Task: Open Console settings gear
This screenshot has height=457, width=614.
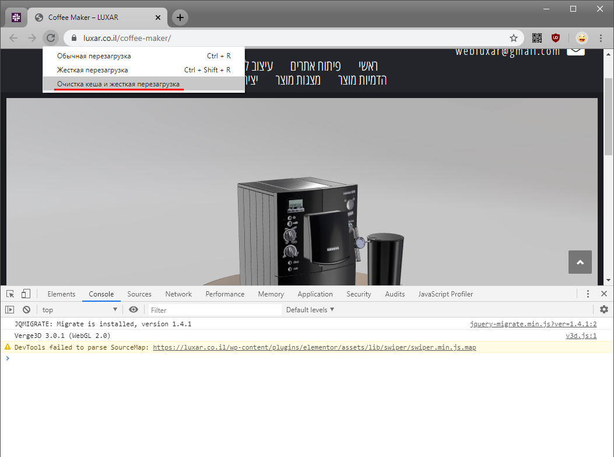Action: 604,310
